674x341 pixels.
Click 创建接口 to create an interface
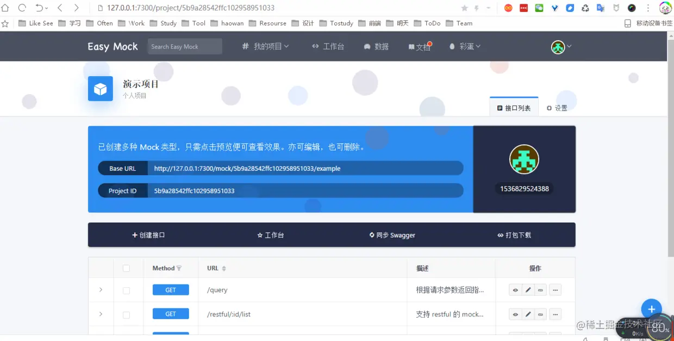click(x=148, y=235)
